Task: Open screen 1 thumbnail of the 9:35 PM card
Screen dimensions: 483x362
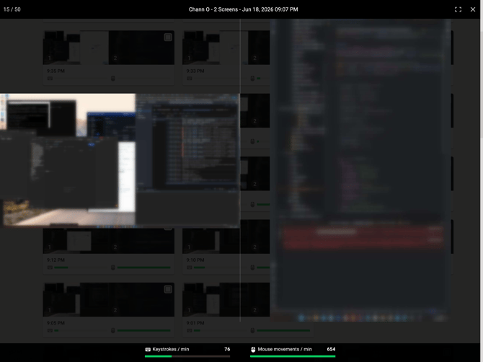Action: [x=76, y=48]
